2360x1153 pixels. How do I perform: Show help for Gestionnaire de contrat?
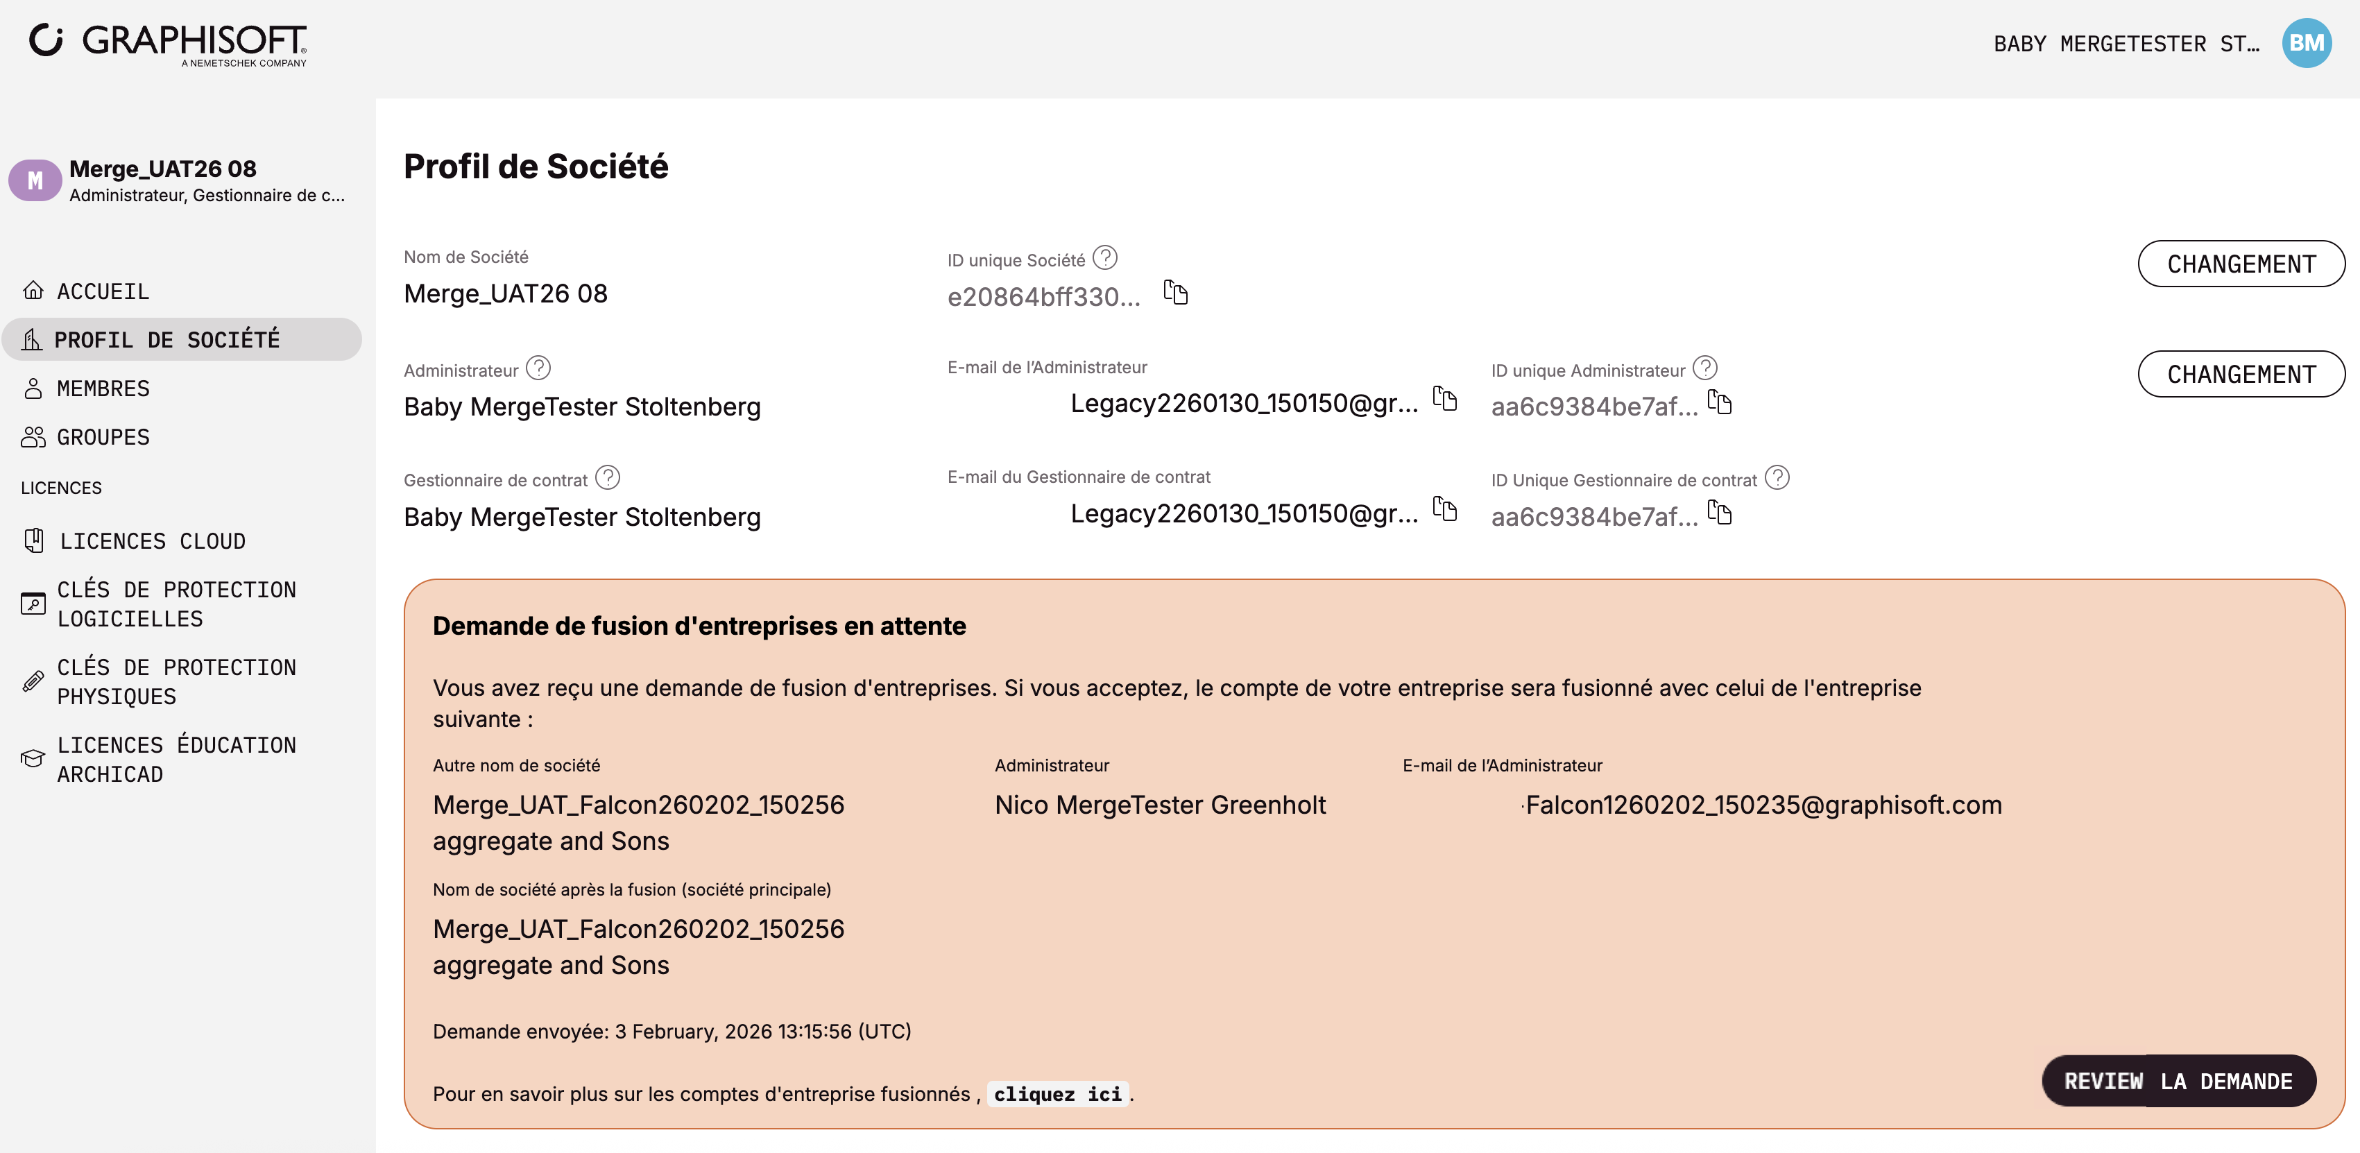(x=608, y=477)
